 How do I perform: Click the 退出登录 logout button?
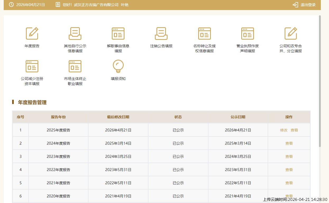[304, 5]
